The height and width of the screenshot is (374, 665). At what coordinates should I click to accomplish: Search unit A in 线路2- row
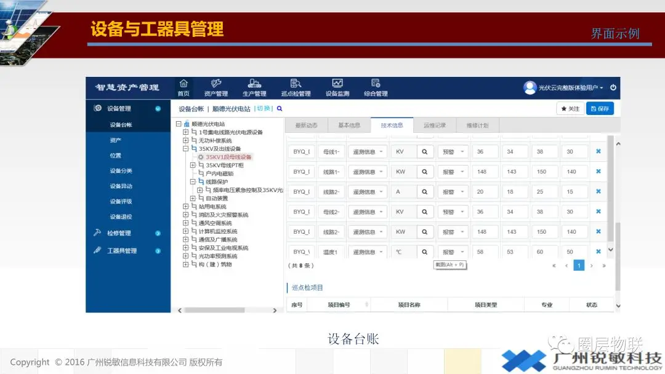424,192
